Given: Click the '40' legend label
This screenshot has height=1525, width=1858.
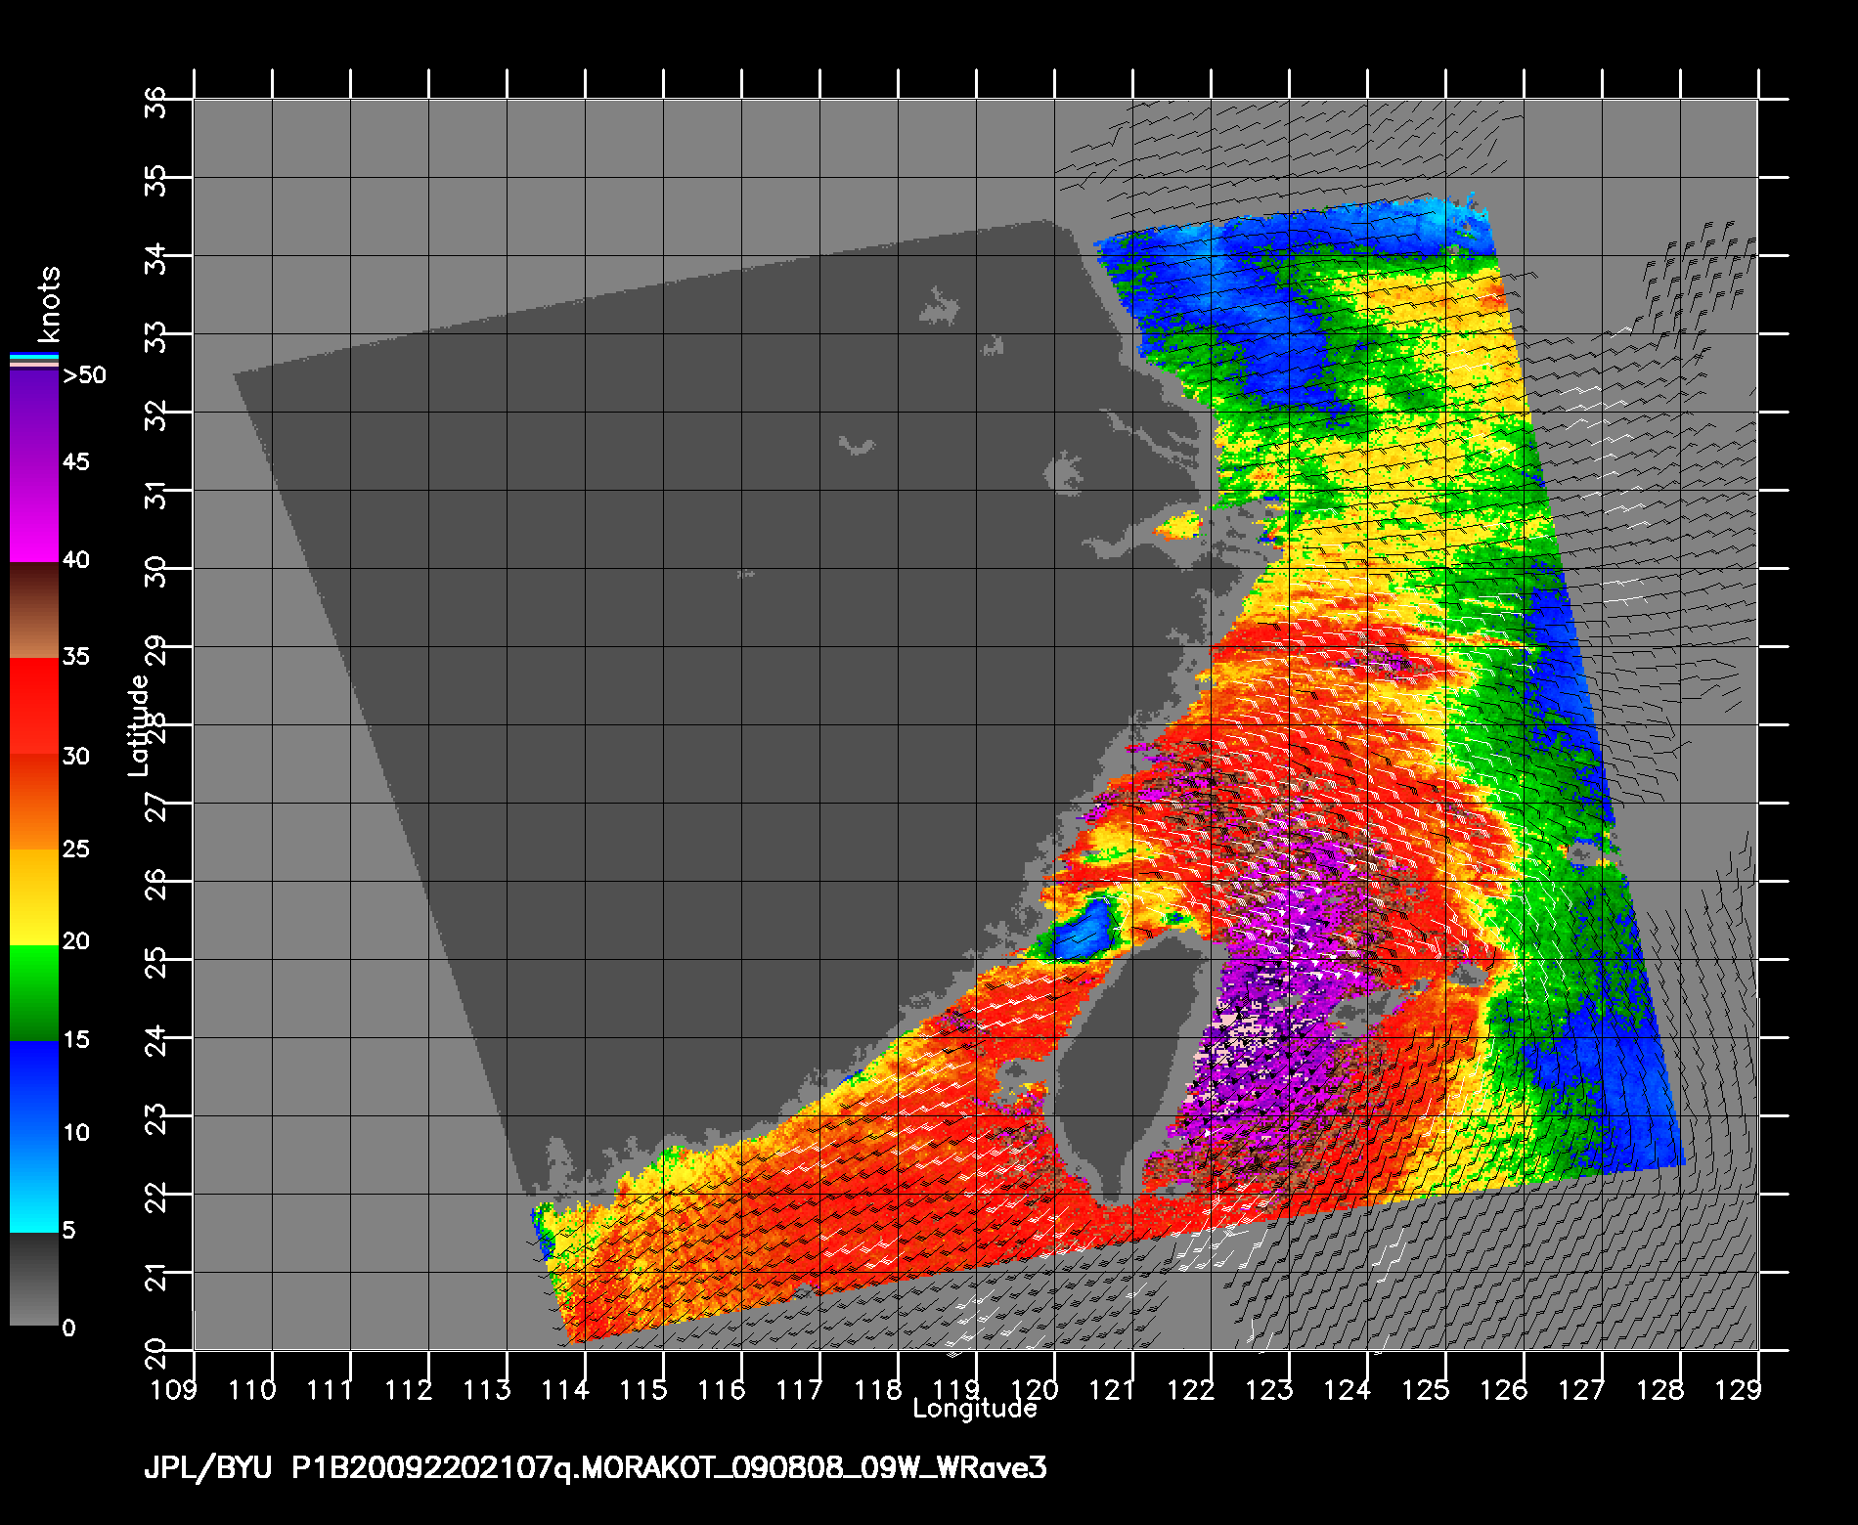Looking at the screenshot, I should 76,560.
